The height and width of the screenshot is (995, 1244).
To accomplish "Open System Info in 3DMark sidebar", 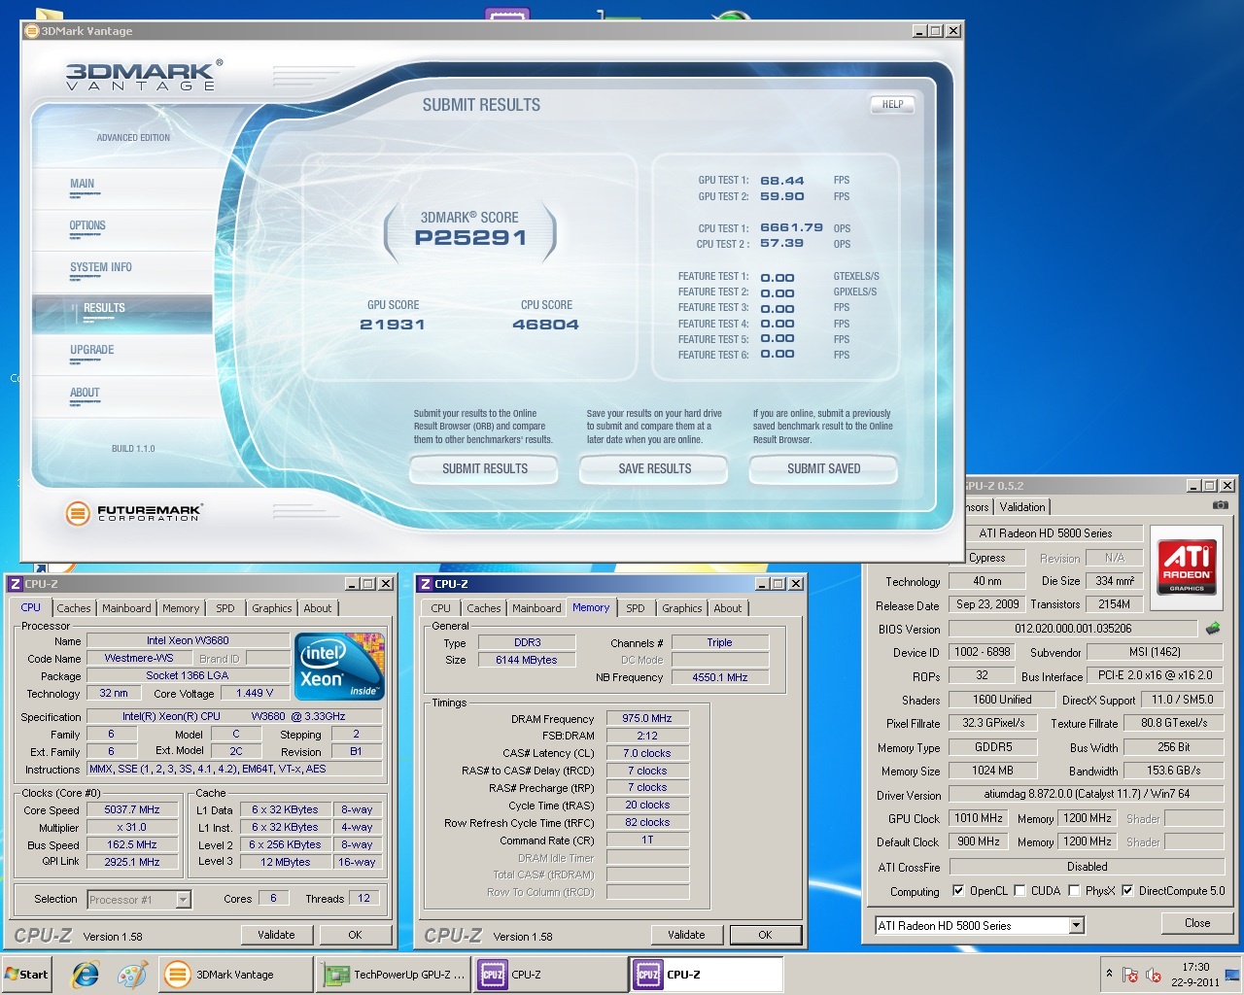I will [x=101, y=267].
